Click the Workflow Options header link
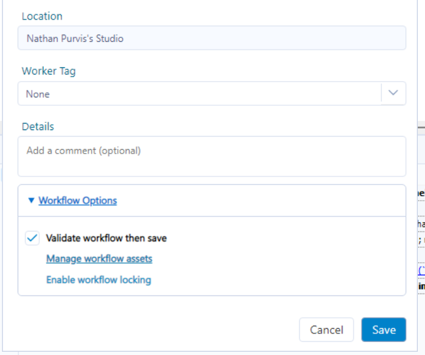 [77, 201]
